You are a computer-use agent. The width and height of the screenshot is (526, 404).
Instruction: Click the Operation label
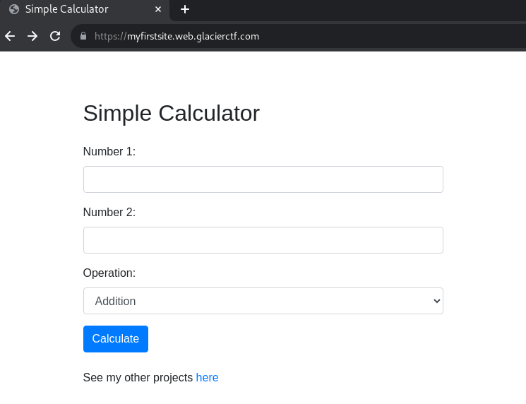(109, 273)
